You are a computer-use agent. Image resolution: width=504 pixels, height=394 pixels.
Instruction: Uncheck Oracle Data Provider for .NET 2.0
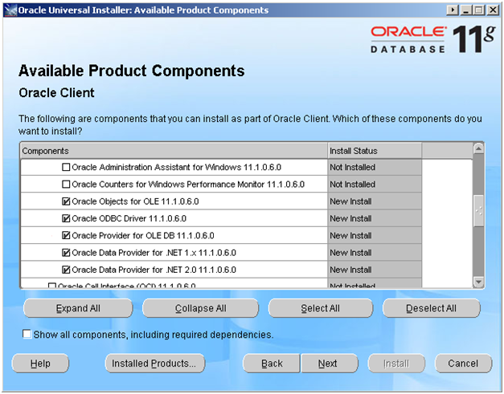[x=66, y=270]
